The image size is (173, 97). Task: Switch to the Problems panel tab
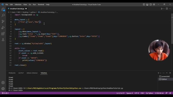[x=12, y=73]
